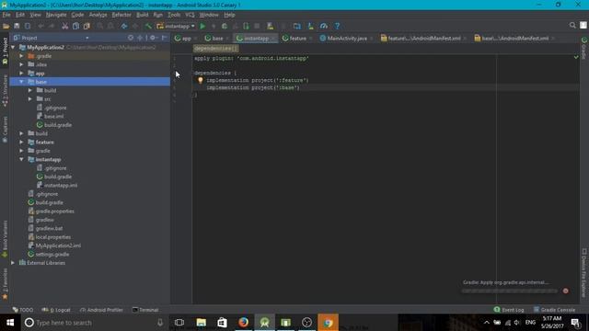The width and height of the screenshot is (589, 331).
Task: Click the Synchronize toolbar icon
Action: 28,26
